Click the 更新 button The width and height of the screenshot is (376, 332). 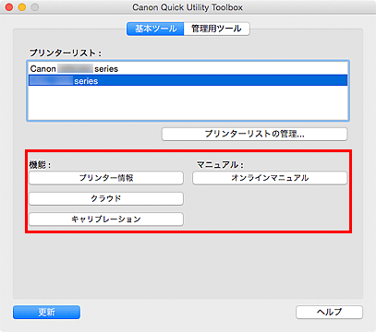46,312
